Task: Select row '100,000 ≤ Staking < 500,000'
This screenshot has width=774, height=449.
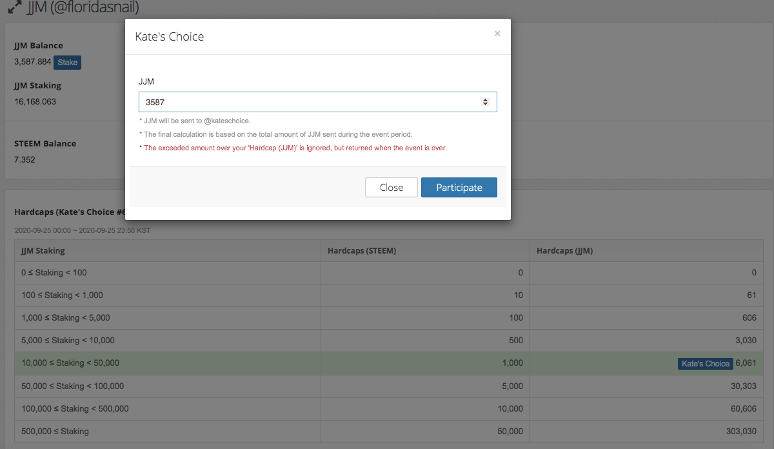Action: (x=389, y=408)
